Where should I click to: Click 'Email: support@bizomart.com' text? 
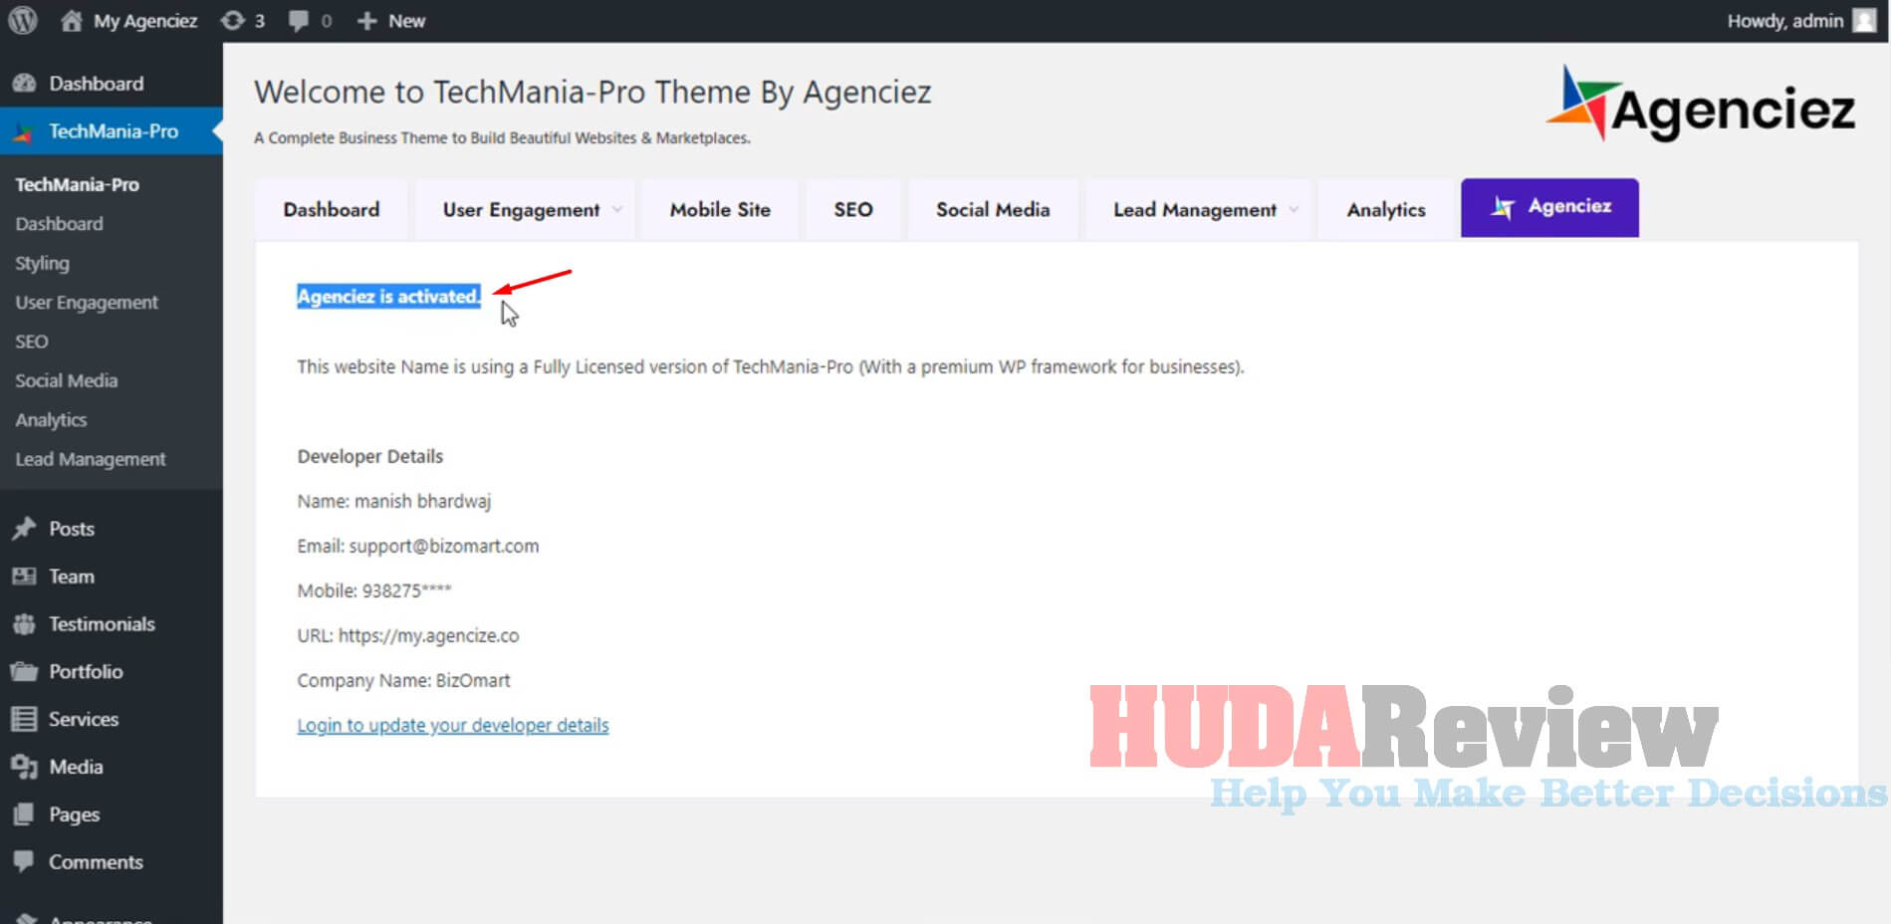[x=418, y=546]
